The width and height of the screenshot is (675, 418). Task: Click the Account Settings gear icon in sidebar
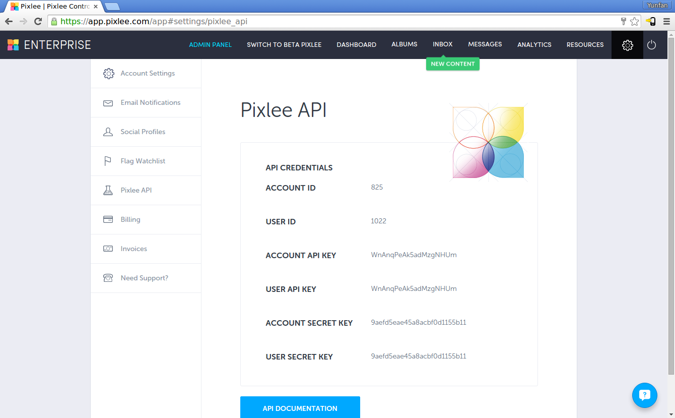(108, 74)
